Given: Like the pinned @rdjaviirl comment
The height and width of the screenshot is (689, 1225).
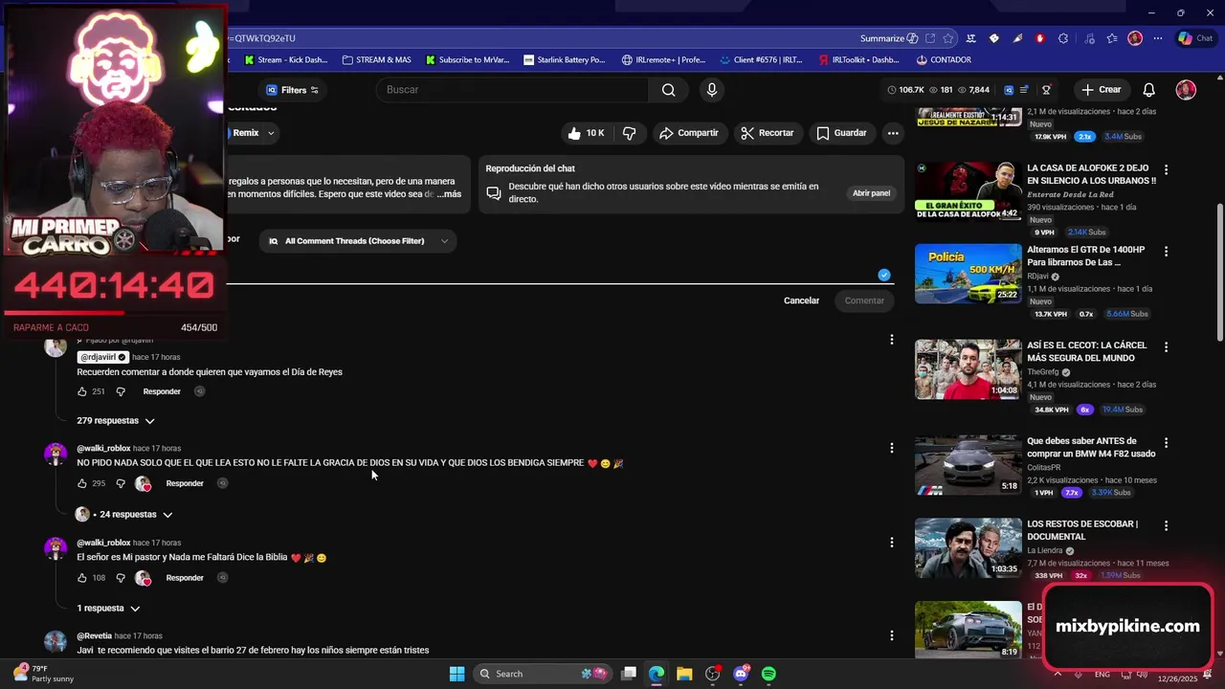Looking at the screenshot, I should pyautogui.click(x=82, y=391).
